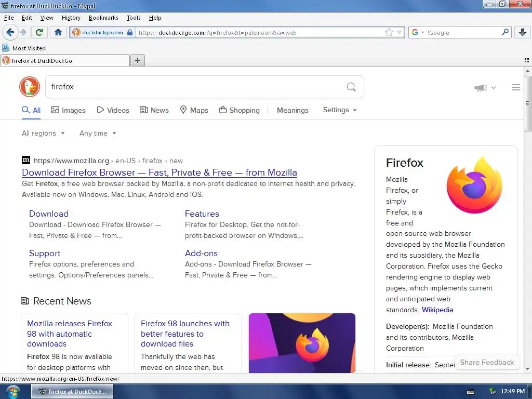This screenshot has width=532, height=399.
Task: Click the scrollbar down arrow
Action: tap(527, 369)
